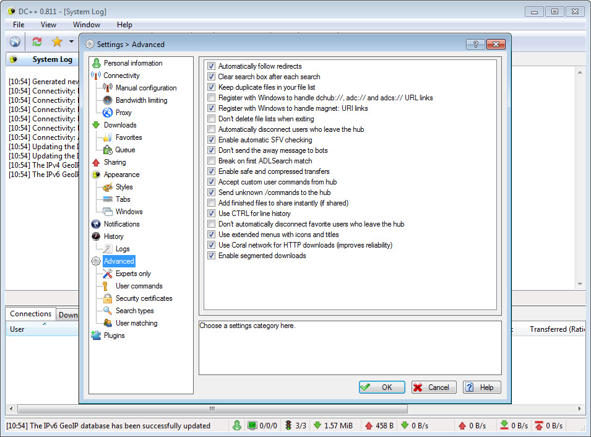Click the User column header

coord(42,329)
